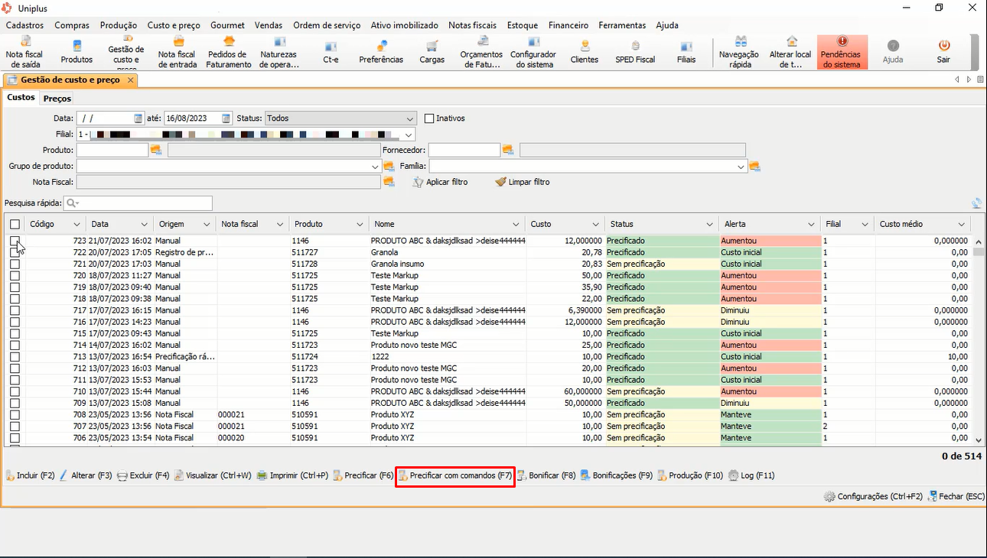
Task: Click refresh icon above the table
Action: coord(976,203)
